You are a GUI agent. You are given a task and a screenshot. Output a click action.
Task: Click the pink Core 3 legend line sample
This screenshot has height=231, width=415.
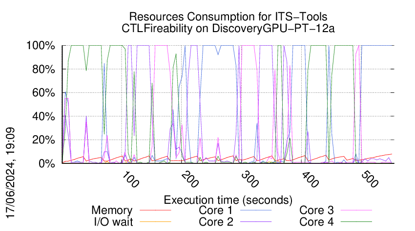tap(356, 210)
